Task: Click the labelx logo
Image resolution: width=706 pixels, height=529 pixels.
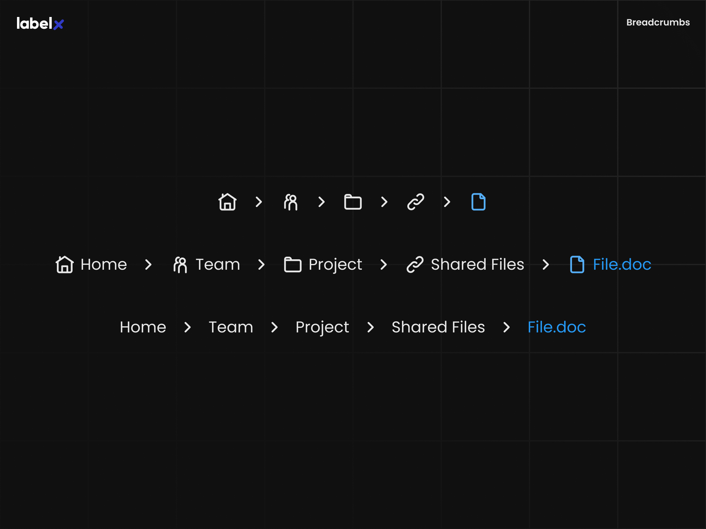Action: tap(39, 23)
